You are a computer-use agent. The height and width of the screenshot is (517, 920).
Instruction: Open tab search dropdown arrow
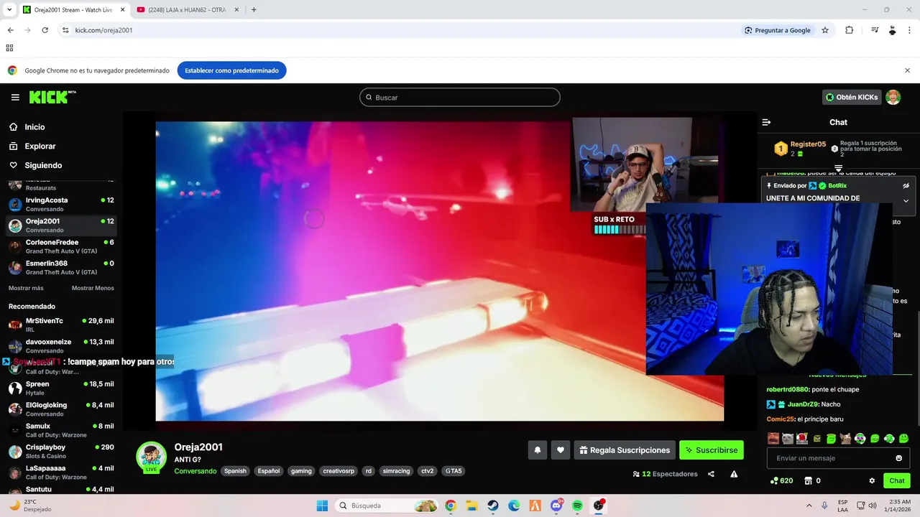[9, 10]
